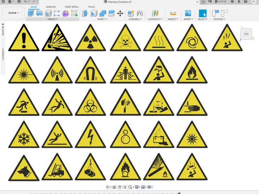Open the purple Create Form tool
This screenshot has width=259, height=194.
click(x=66, y=13)
